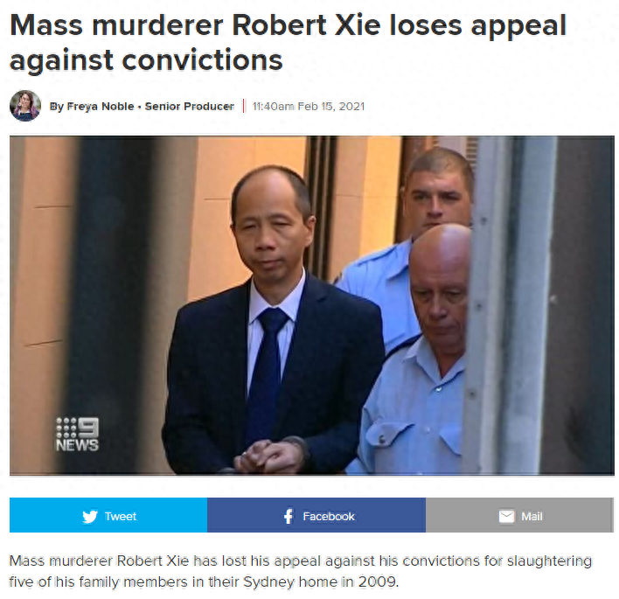619x599 pixels.
Task: Click the article headline about Robert Xie
Action: tap(289, 43)
